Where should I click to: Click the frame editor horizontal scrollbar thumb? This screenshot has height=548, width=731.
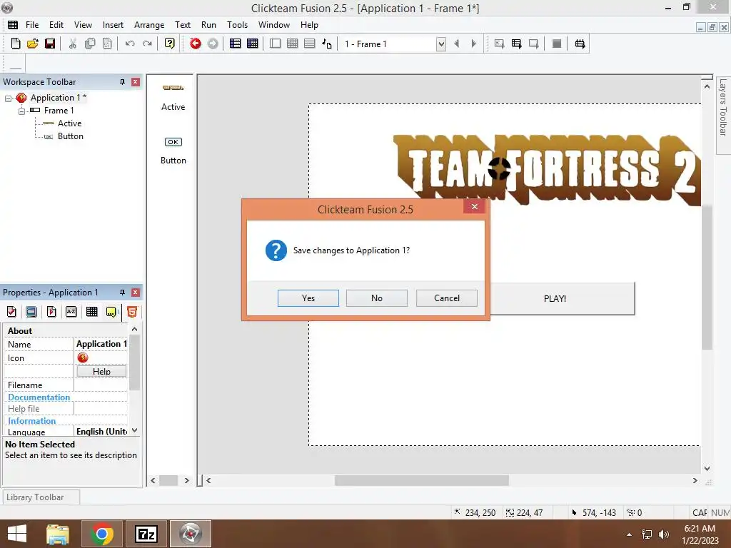click(421, 480)
